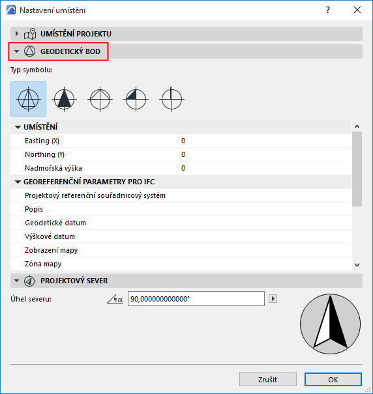
Task: Select the Popis parameter row
Action: tap(181, 209)
